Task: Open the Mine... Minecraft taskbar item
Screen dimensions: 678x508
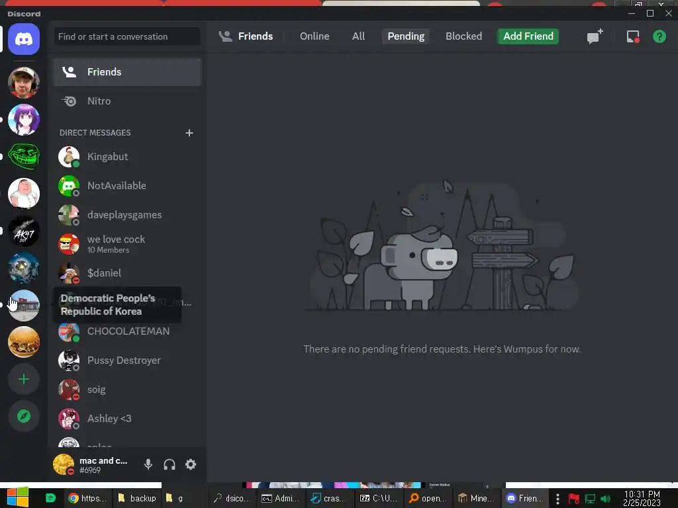Action: coord(477,498)
